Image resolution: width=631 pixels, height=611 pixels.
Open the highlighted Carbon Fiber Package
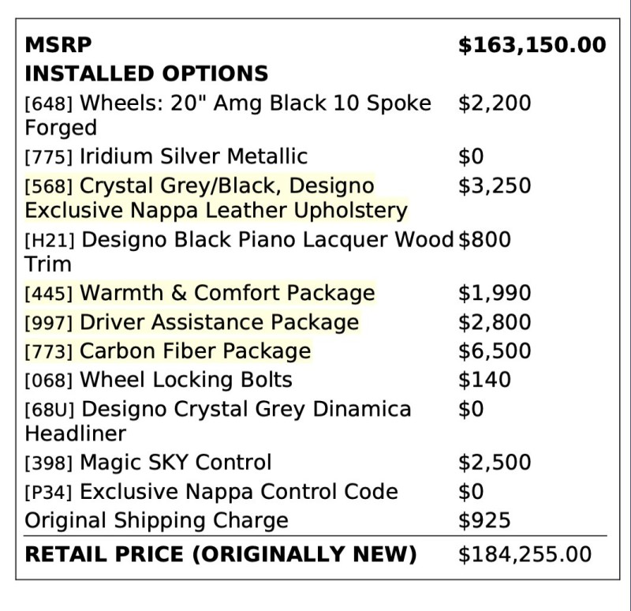pyautogui.click(x=168, y=350)
